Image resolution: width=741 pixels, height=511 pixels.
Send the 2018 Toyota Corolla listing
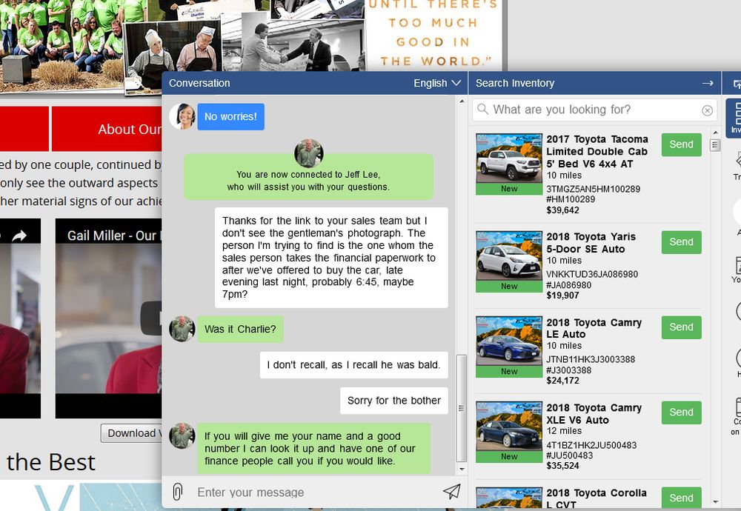point(681,498)
